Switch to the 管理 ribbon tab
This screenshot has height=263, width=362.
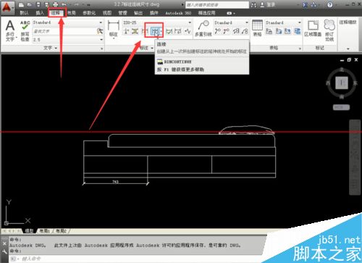122,13
